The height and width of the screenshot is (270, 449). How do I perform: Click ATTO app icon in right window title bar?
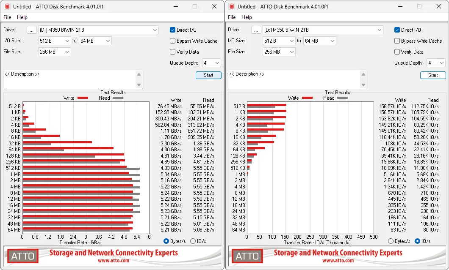pos(232,7)
